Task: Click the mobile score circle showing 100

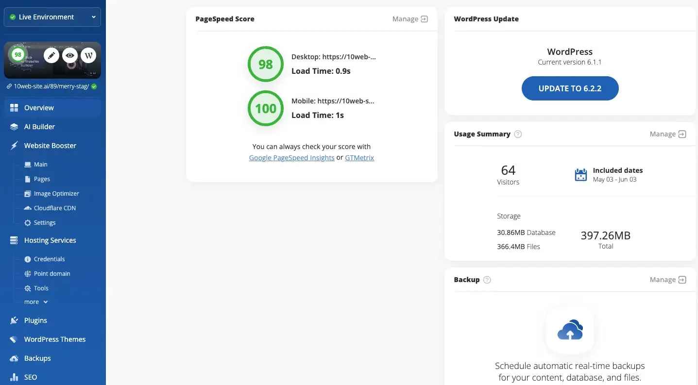Action: [x=266, y=109]
